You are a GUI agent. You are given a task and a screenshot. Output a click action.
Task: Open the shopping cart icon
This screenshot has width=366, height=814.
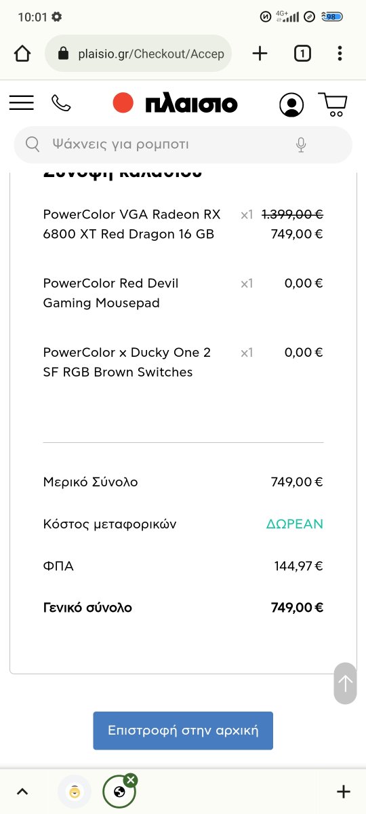[333, 104]
